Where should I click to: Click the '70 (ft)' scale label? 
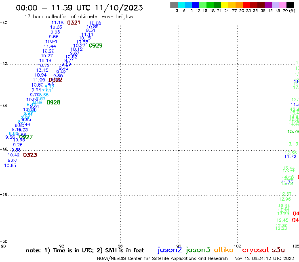(289, 11)
